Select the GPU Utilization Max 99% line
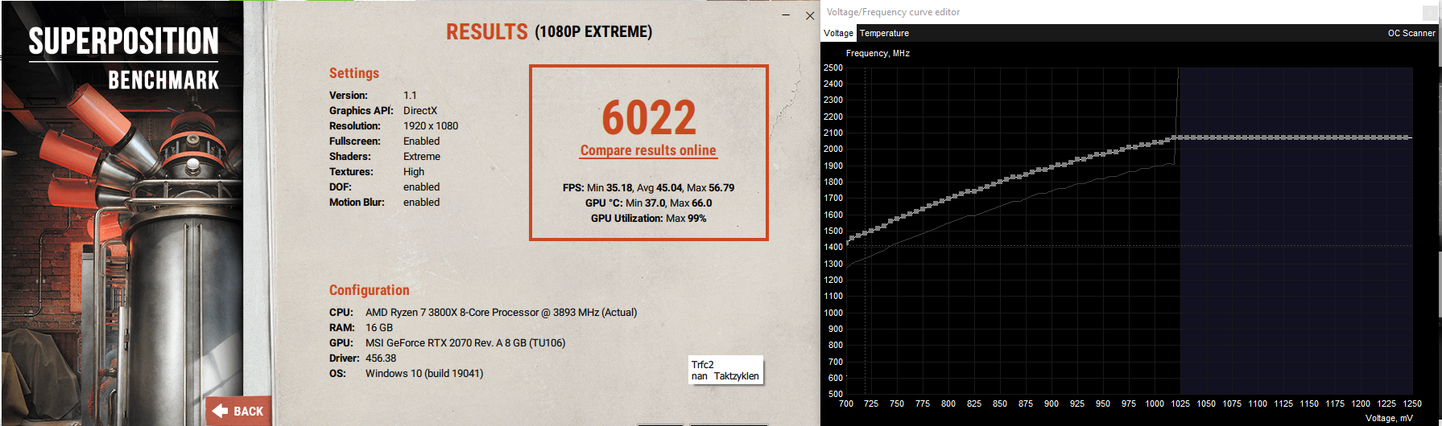 (648, 218)
